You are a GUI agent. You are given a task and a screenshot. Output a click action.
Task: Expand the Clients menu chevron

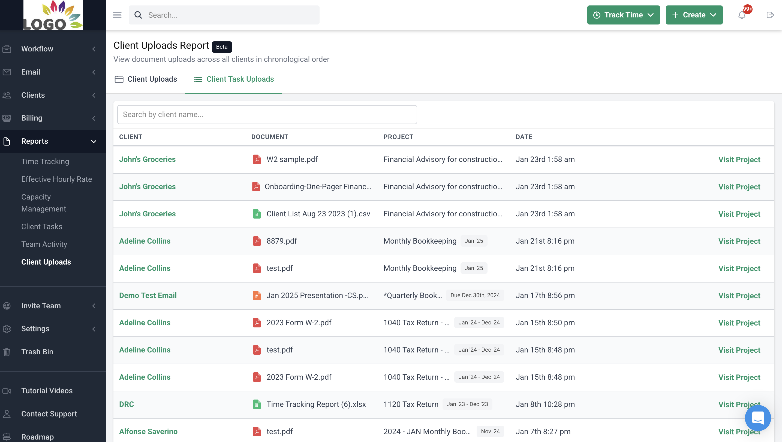click(x=94, y=95)
